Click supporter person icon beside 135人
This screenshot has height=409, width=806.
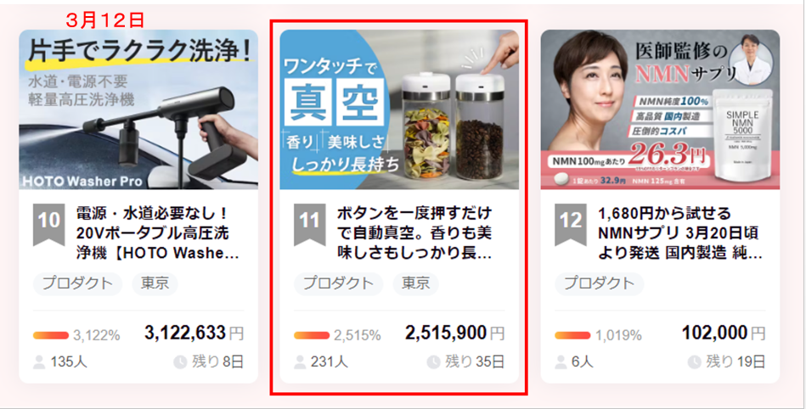39,361
